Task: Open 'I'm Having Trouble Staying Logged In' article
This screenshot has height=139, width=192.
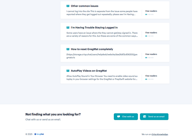Action: pos(94,28)
